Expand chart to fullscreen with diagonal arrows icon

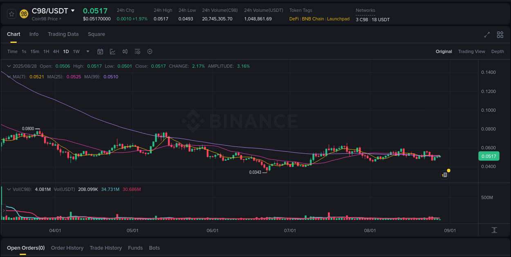pos(487,35)
